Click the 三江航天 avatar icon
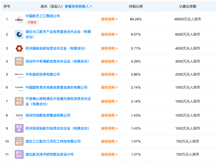 tap(19, 142)
